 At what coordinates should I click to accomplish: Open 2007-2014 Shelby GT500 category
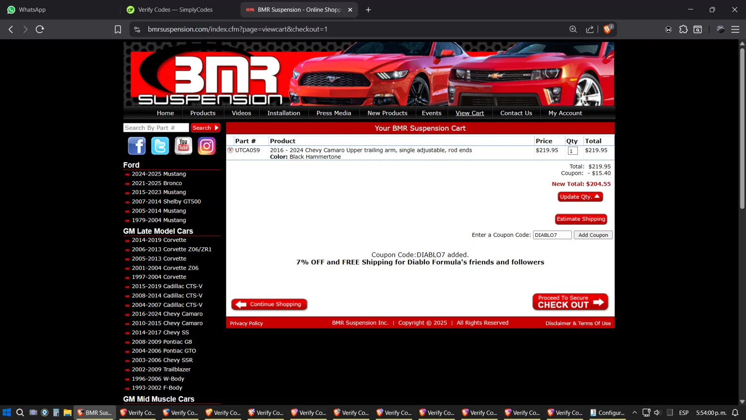166,202
